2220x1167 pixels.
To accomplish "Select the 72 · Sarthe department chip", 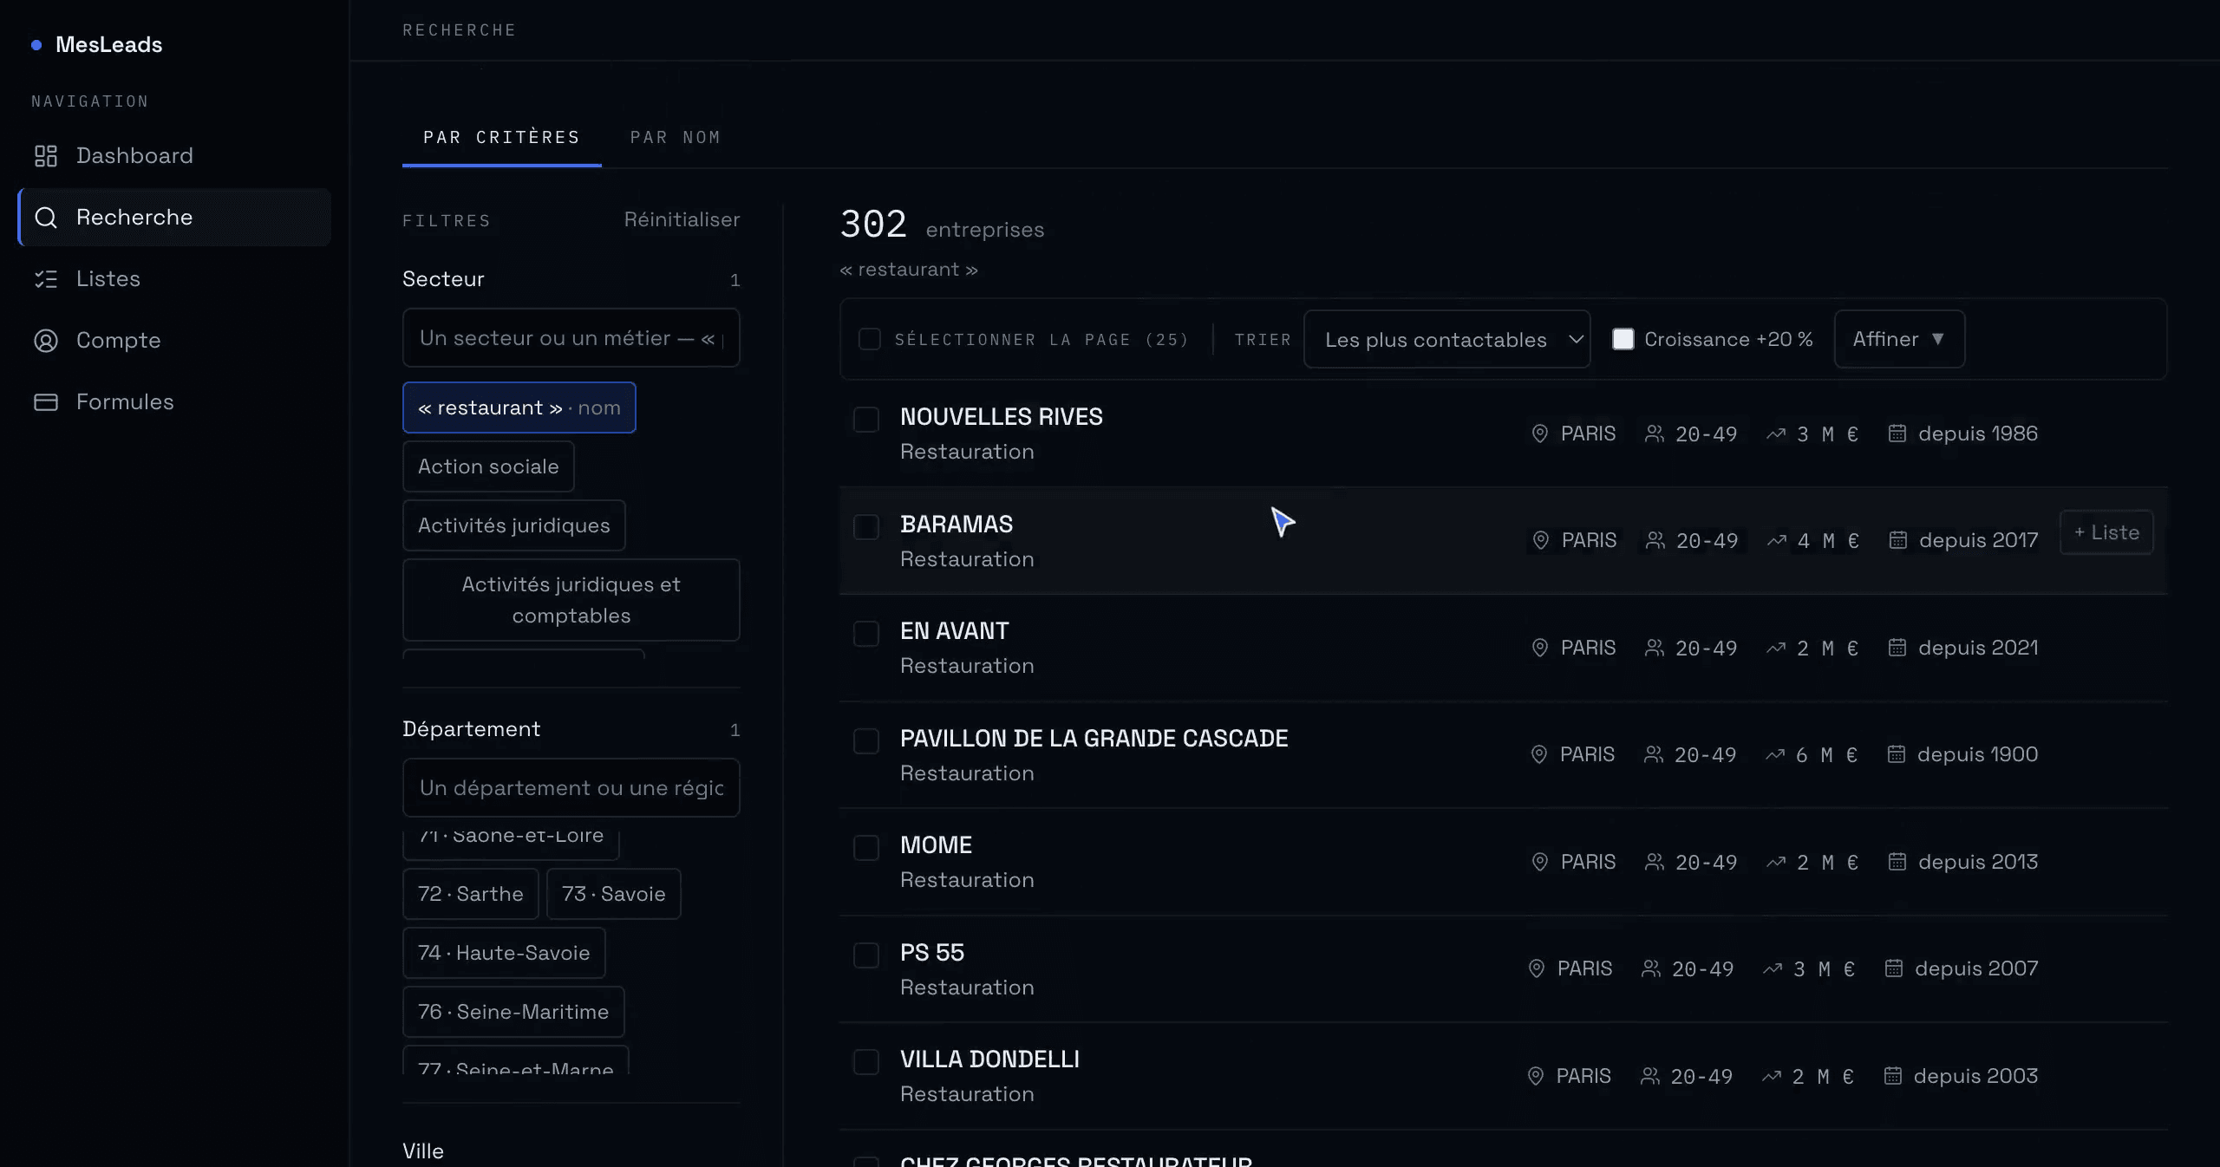I will click(x=471, y=894).
